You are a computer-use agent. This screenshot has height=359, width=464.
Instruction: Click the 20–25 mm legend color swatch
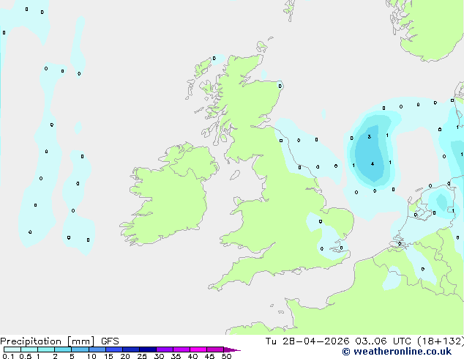(130, 349)
